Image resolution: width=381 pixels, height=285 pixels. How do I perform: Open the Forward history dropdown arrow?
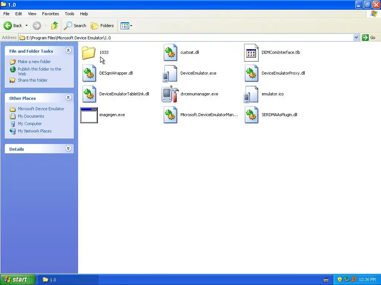tap(45, 26)
